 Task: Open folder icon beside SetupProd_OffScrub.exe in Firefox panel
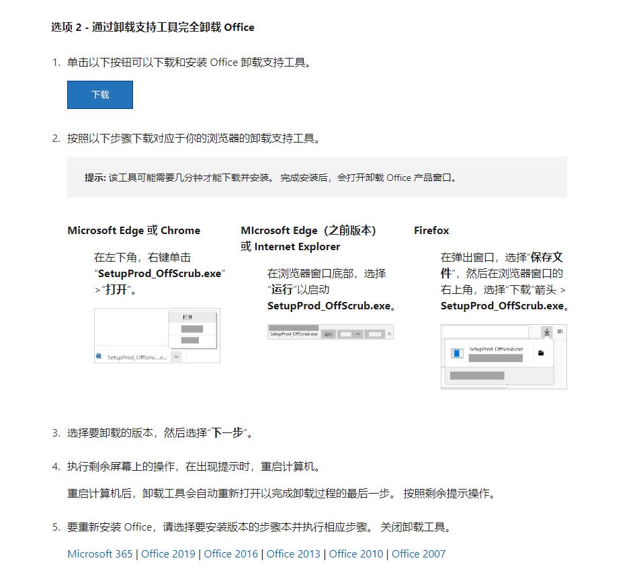[x=541, y=354]
